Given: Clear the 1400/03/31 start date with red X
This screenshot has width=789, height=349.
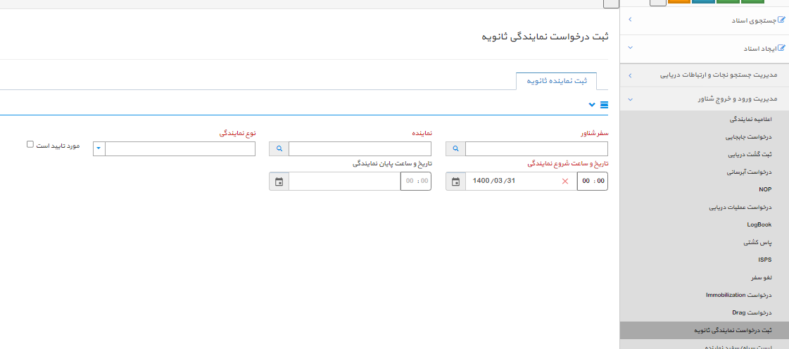Looking at the screenshot, I should pos(565,182).
